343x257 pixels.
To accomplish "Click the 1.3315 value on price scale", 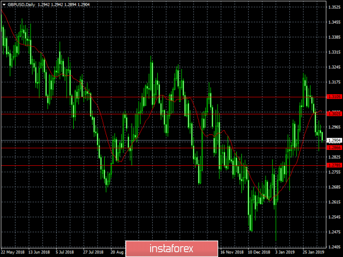I will coord(335,52).
